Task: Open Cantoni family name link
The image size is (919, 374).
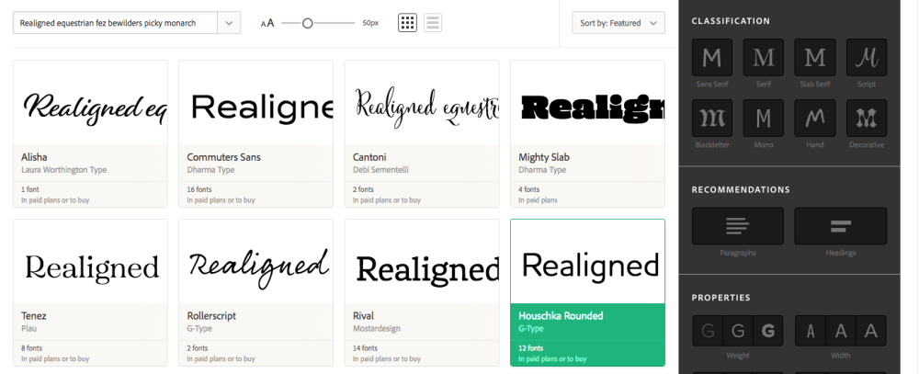Action: pyautogui.click(x=368, y=157)
